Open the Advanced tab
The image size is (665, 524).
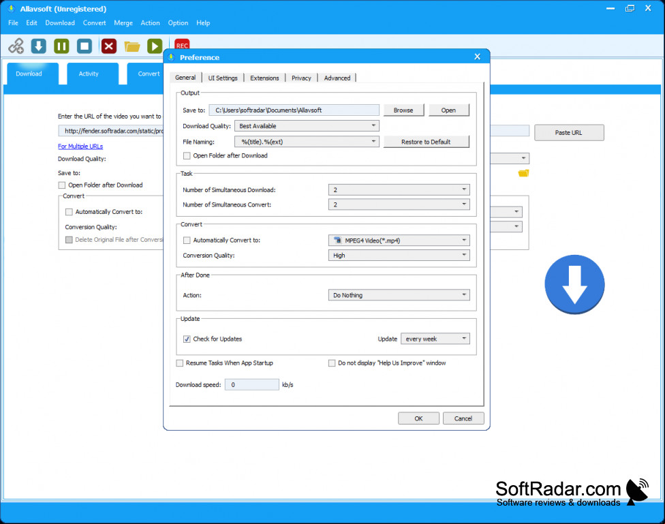coord(337,78)
